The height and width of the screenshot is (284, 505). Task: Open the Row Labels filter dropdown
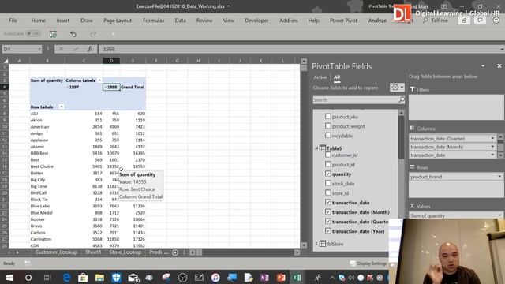[62, 106]
